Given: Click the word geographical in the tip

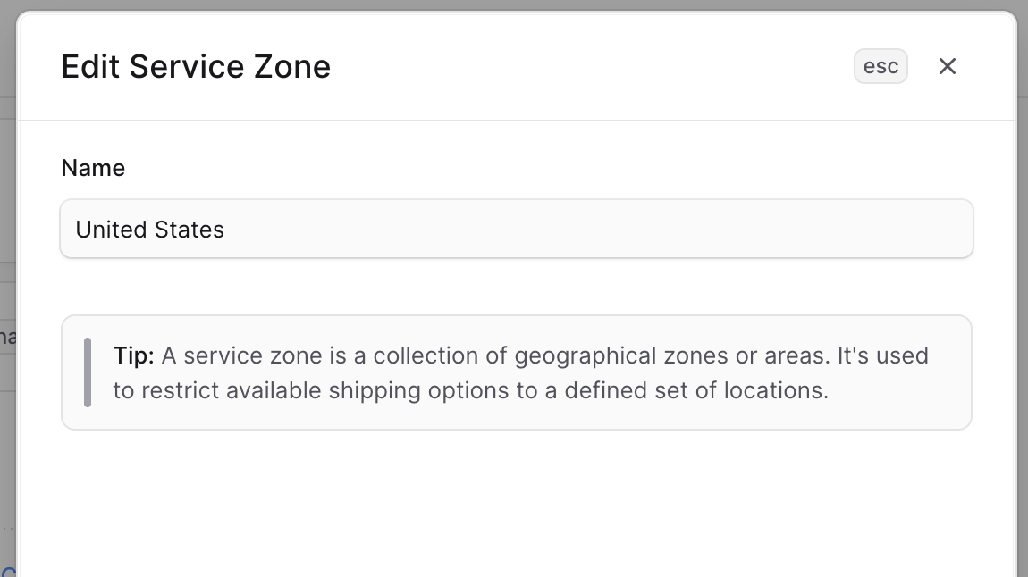Looking at the screenshot, I should 585,355.
